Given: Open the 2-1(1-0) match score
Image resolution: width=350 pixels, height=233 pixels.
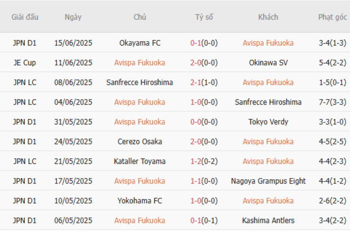Looking at the screenshot, I should [204, 82].
